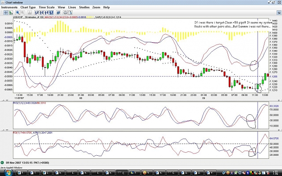Viewport: 282px width, 176px height.
Task: Click the up arrow on divider above PKS panel
Action: (x=4, y=100)
